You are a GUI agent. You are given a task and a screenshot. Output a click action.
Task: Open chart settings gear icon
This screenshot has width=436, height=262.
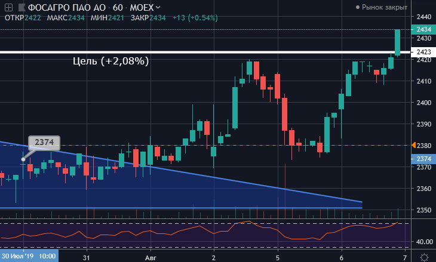tap(424, 257)
